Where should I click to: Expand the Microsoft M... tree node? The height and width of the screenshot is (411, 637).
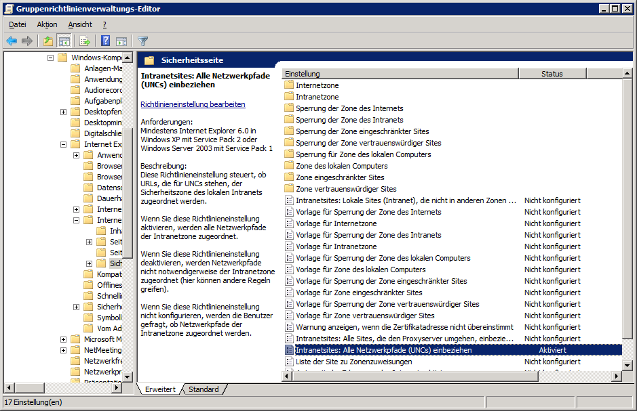(63, 339)
